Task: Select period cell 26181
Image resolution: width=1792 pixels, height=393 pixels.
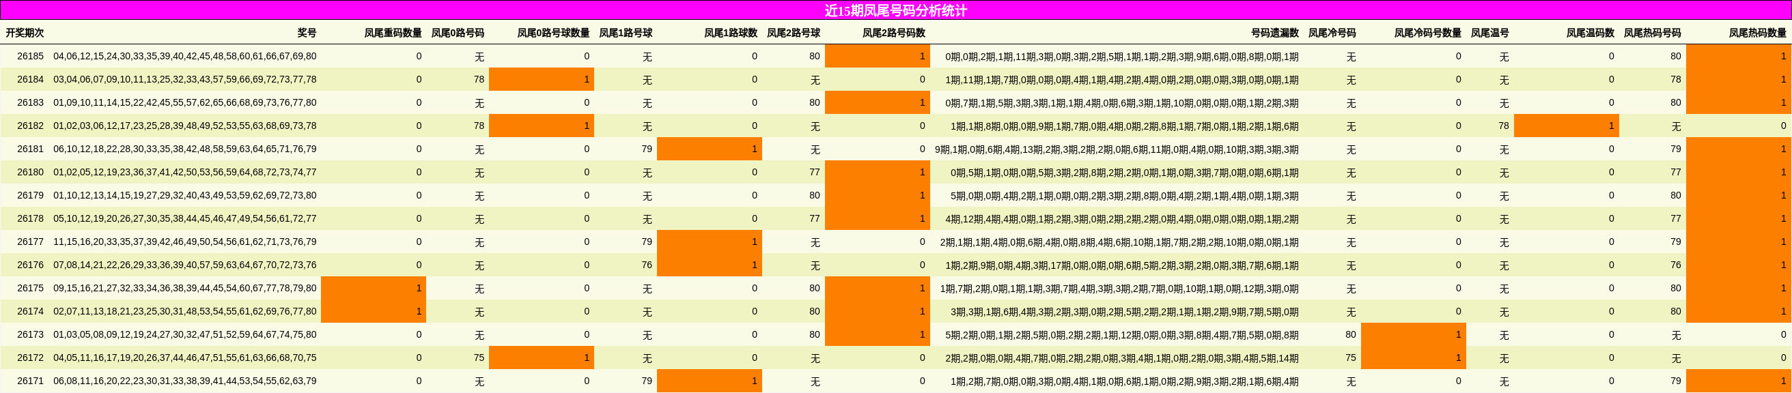Action: [31, 149]
